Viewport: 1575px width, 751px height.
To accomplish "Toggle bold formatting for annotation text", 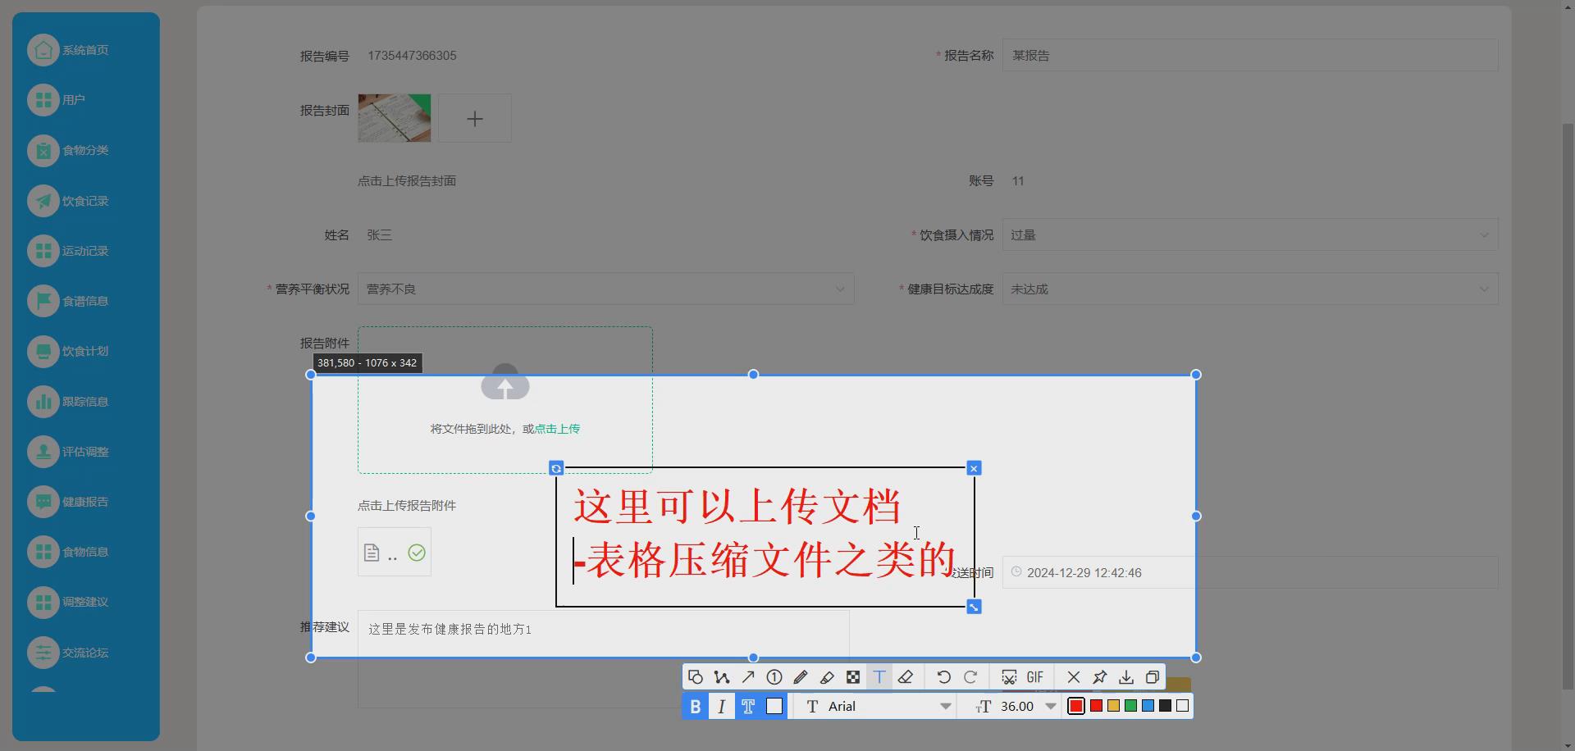I will point(694,706).
